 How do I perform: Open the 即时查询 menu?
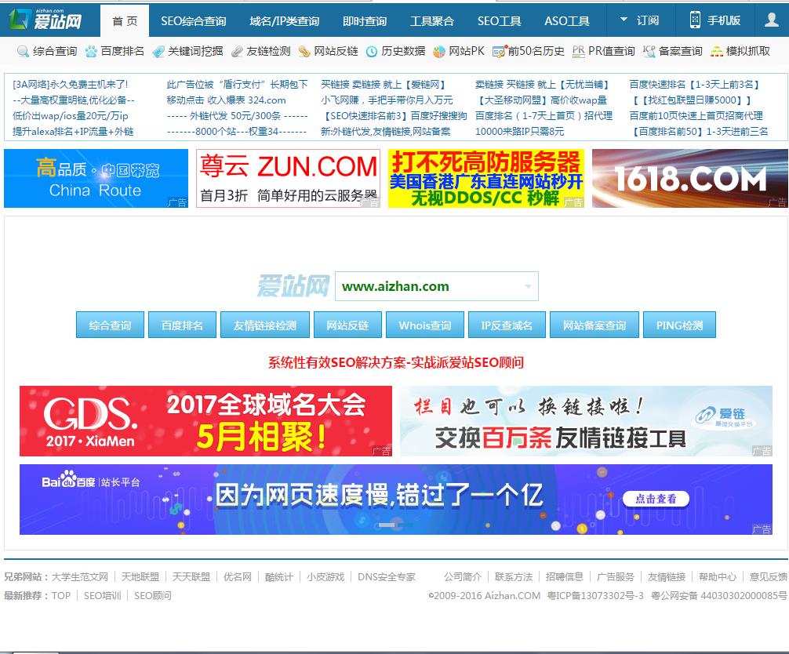[365, 20]
